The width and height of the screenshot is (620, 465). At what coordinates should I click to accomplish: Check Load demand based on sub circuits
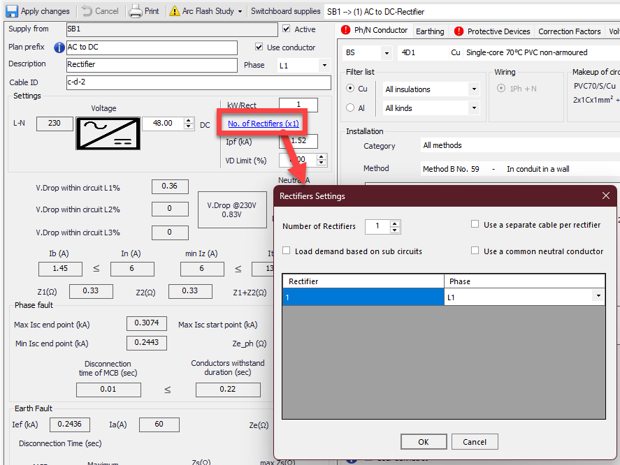tap(287, 251)
